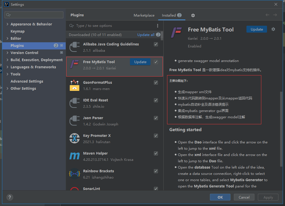
Task: Open the plugins gear settings icon
Action: coord(193,15)
